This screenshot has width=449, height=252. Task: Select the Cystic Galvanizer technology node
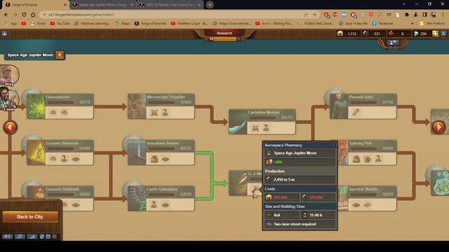point(161,198)
